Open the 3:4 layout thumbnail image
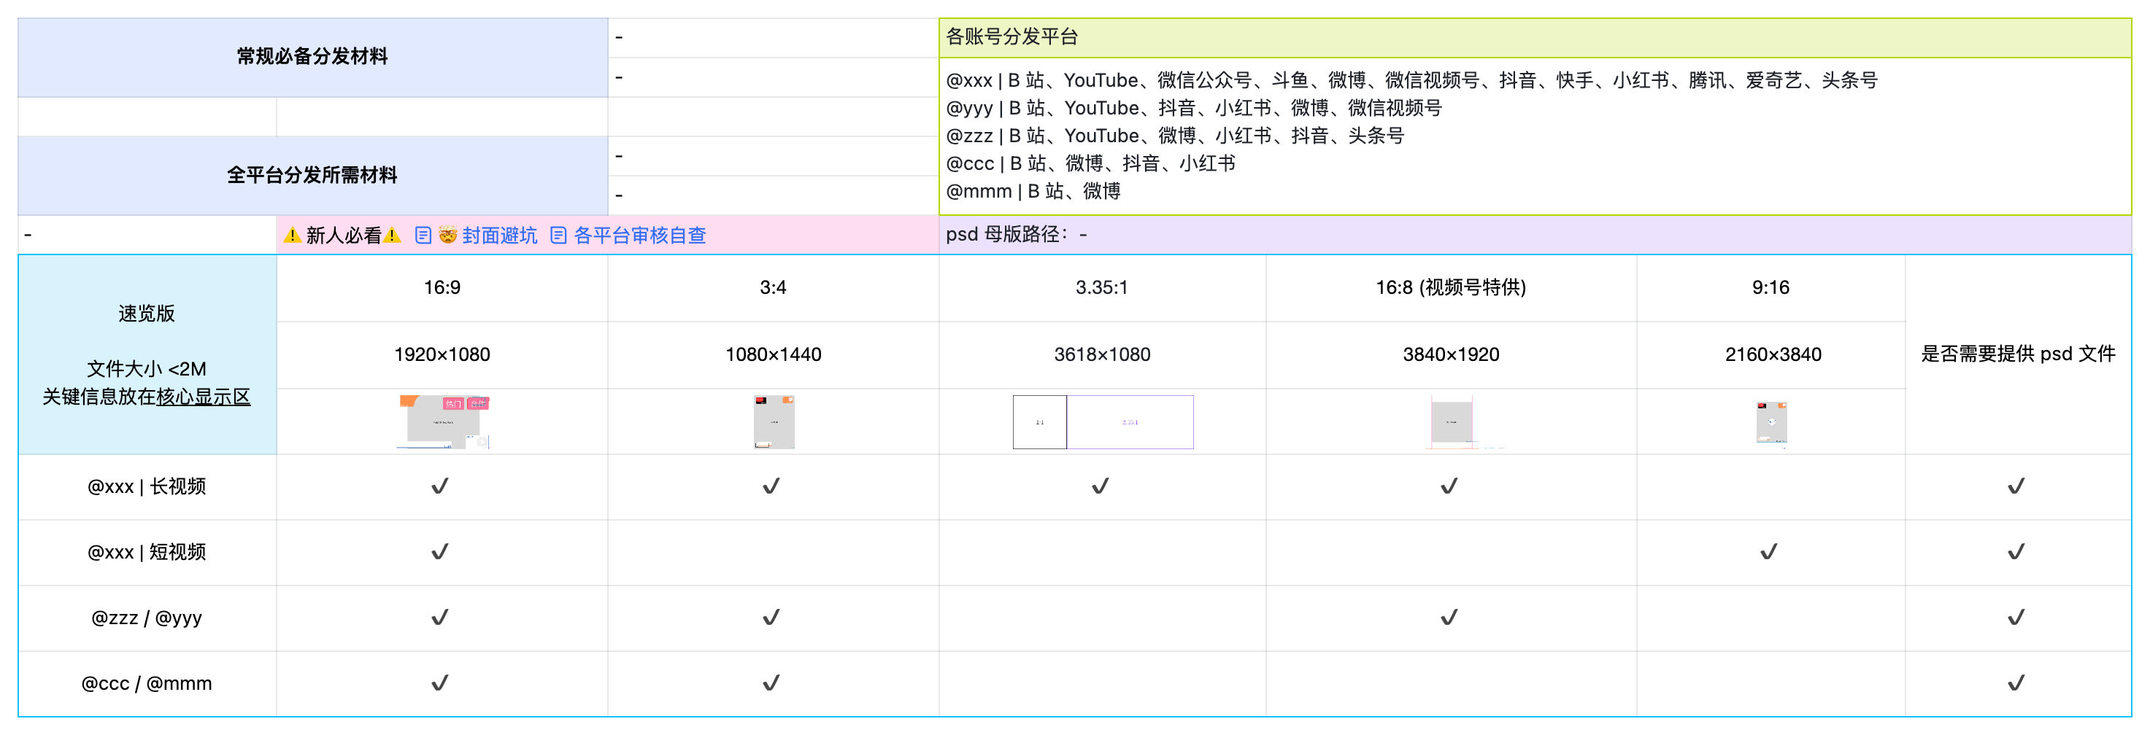Viewport: 2150px width, 735px height. pos(774,422)
